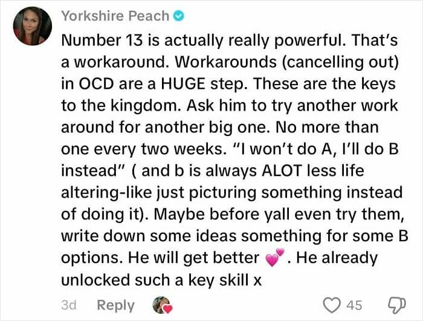The height and width of the screenshot is (321, 423).
Task: Click the pink hearts emoji in the comment
Action: [274, 258]
